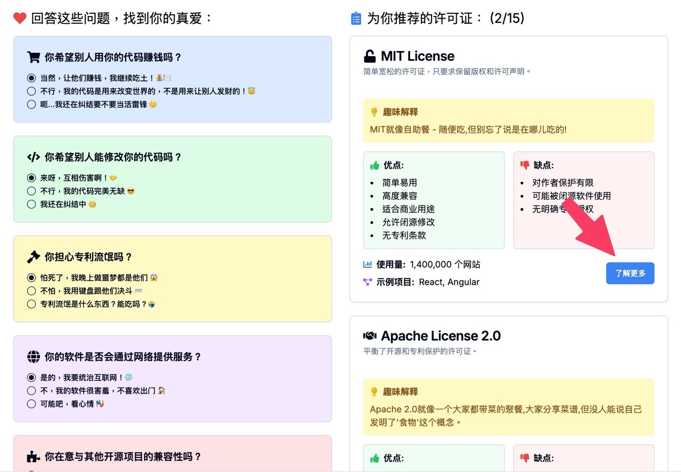The image size is (681, 472).
Task: Click the unlock icon beside MIT License
Action: click(370, 56)
